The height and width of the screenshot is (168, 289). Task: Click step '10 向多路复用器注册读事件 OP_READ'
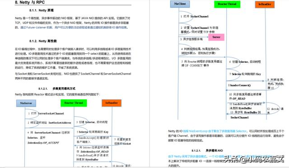245,97
